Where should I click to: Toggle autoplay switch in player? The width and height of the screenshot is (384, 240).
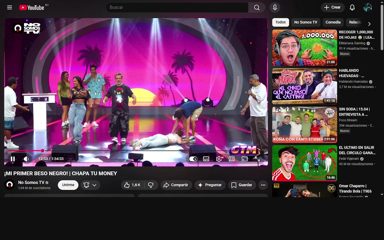point(193,159)
